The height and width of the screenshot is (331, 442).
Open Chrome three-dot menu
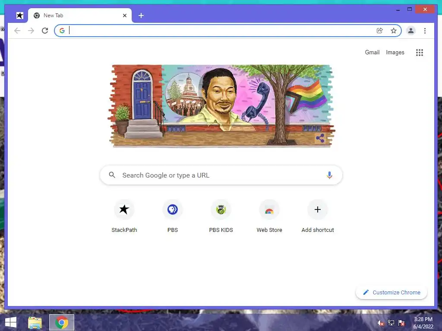(425, 31)
